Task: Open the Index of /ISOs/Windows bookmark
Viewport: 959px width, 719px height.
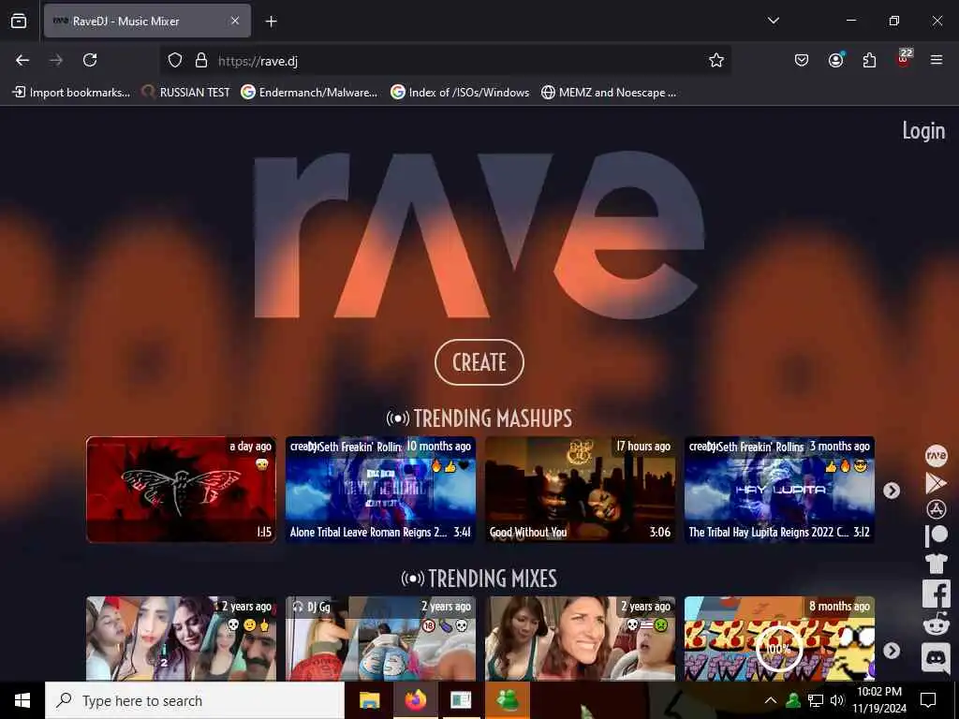Action: click(460, 93)
